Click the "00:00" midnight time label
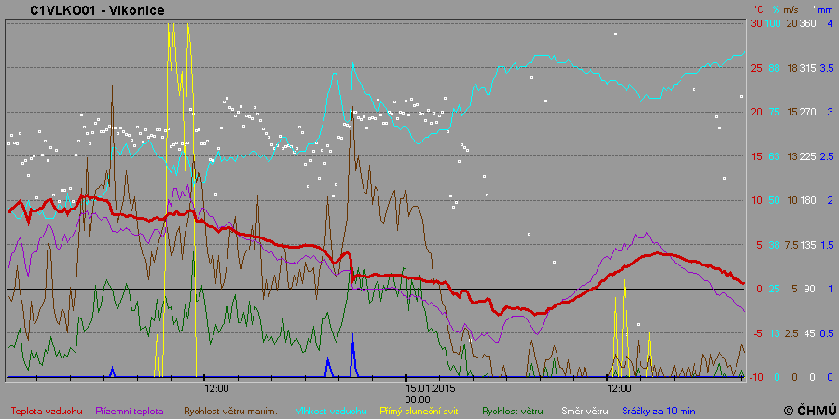 point(418,399)
